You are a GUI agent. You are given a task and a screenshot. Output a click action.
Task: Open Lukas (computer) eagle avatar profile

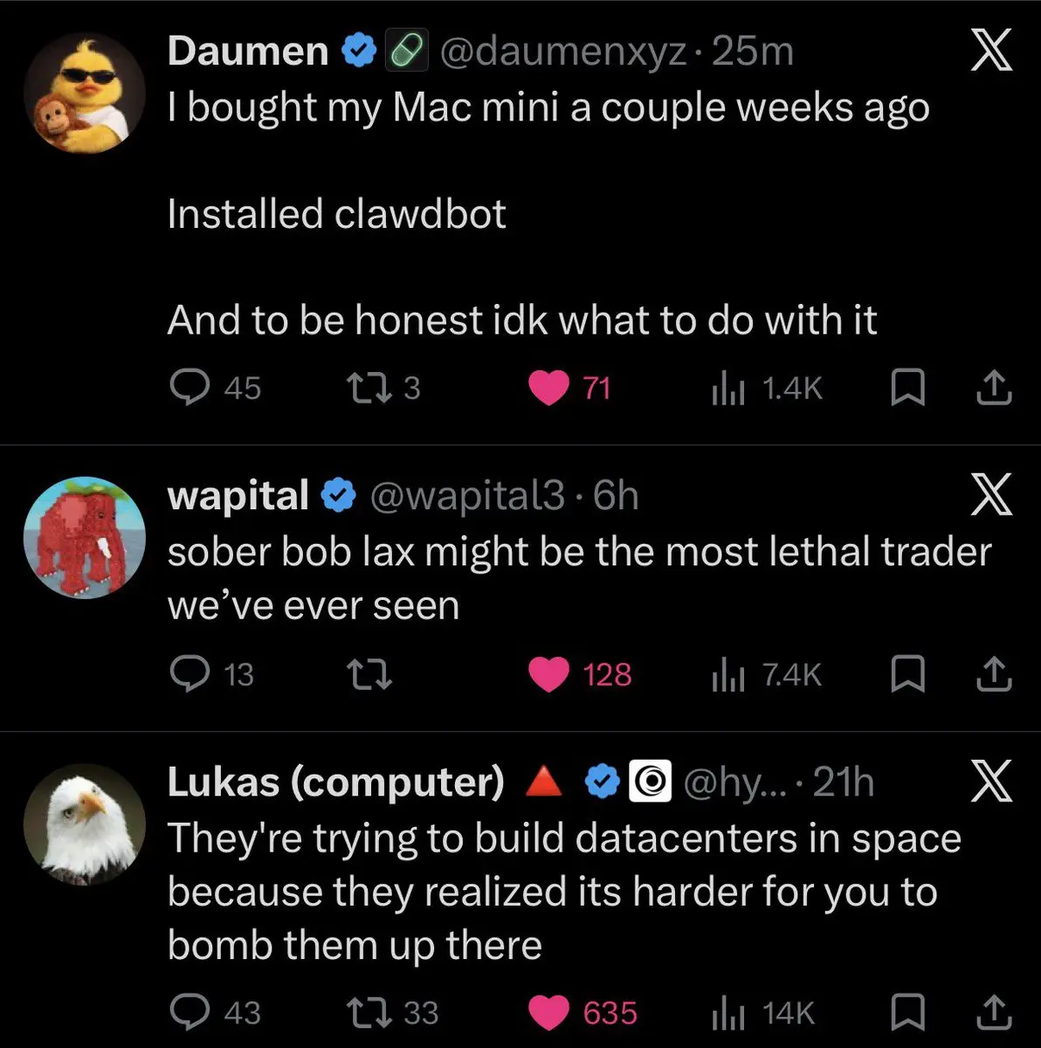click(85, 824)
